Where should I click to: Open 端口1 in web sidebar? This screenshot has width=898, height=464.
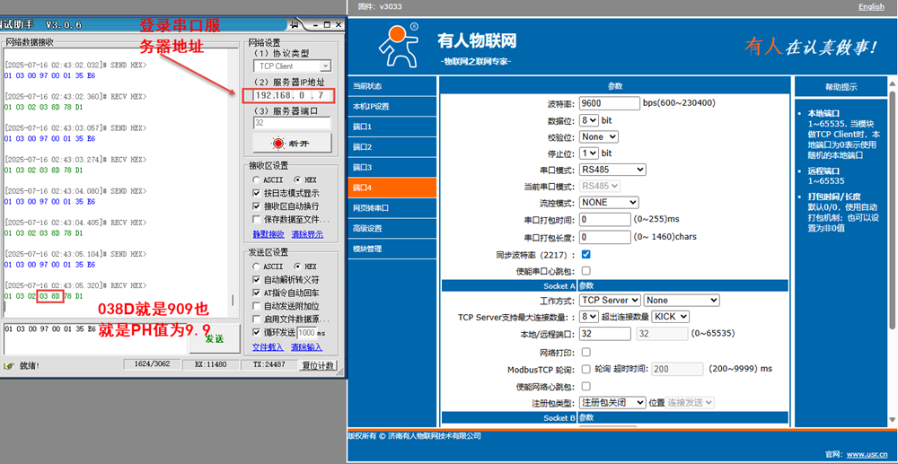tap(392, 127)
